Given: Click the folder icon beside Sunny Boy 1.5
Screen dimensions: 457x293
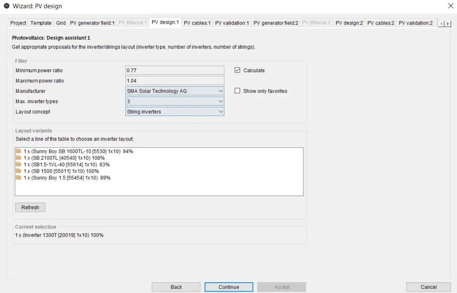Looking at the screenshot, I should pos(18,178).
